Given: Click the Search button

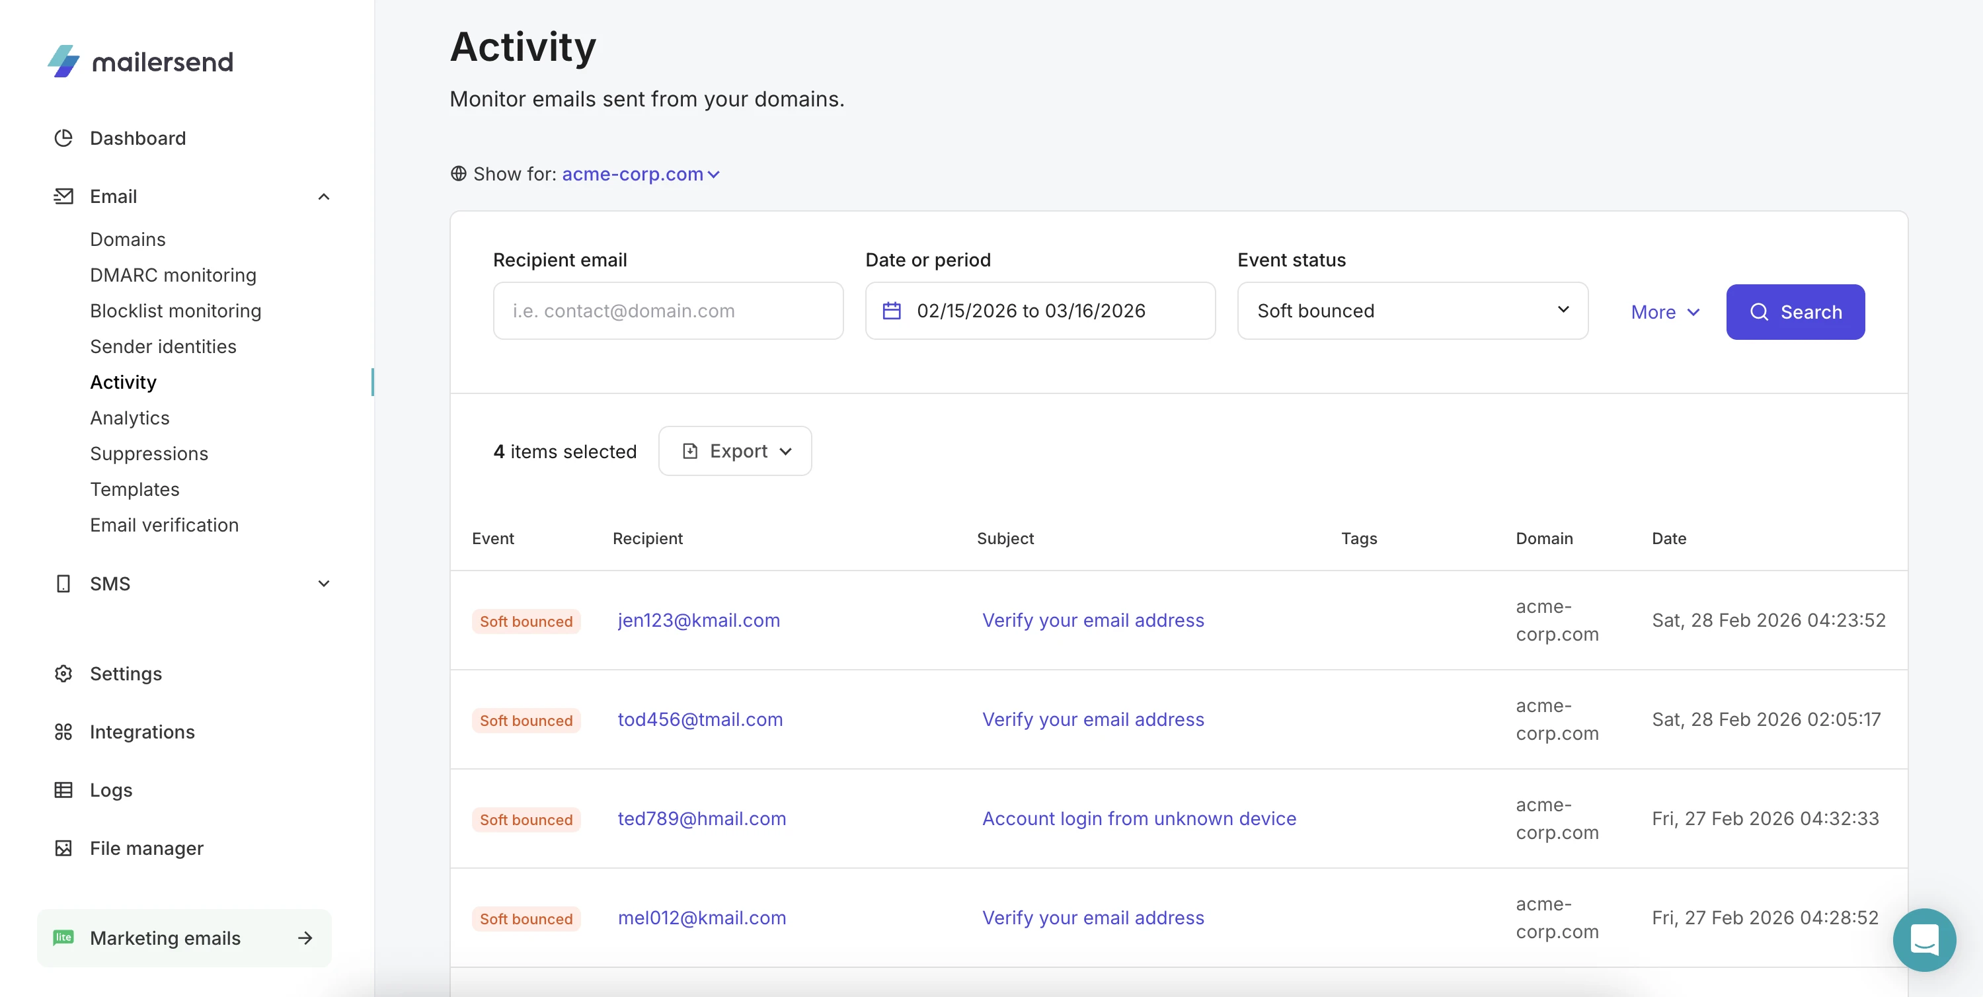Looking at the screenshot, I should [x=1795, y=312].
